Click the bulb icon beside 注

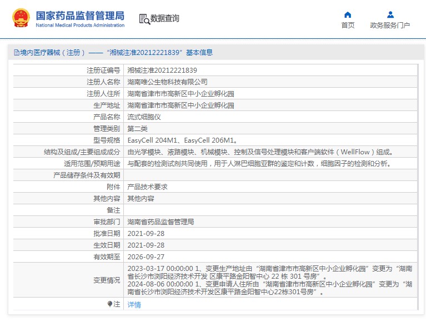(x=110, y=304)
